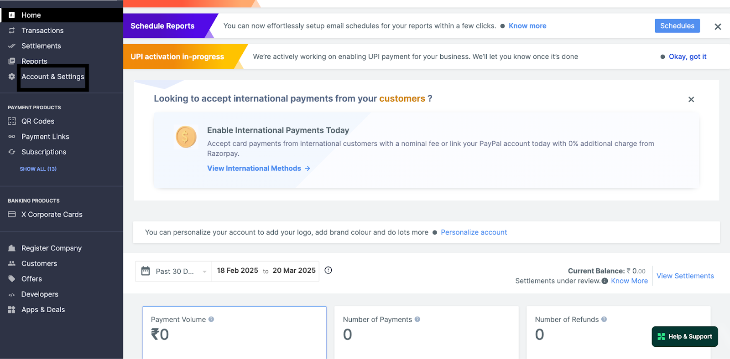Click the info icon beside date range
This screenshot has height=359, width=730.
pyautogui.click(x=328, y=270)
